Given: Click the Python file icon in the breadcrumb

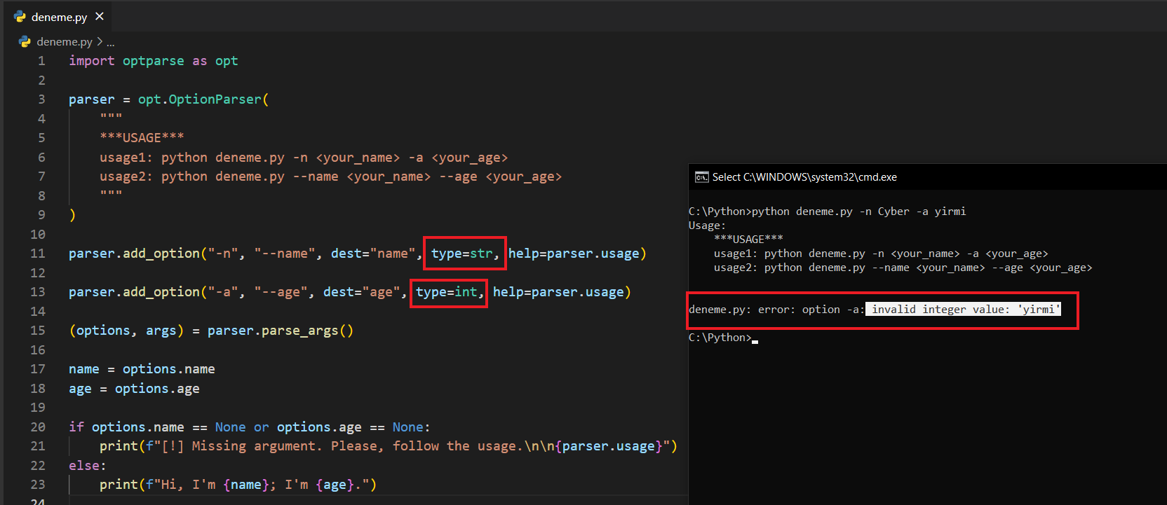Looking at the screenshot, I should point(25,42).
